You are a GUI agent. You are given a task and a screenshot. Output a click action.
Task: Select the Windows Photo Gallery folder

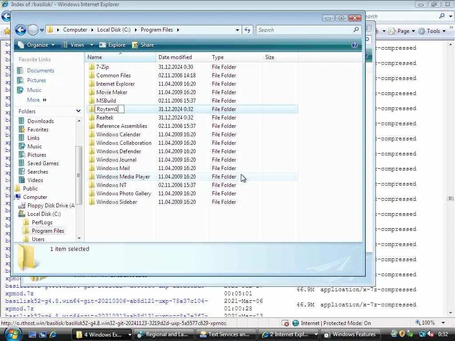pyautogui.click(x=124, y=193)
